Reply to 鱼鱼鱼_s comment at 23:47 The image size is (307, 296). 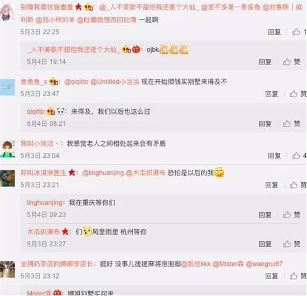tap(272, 94)
